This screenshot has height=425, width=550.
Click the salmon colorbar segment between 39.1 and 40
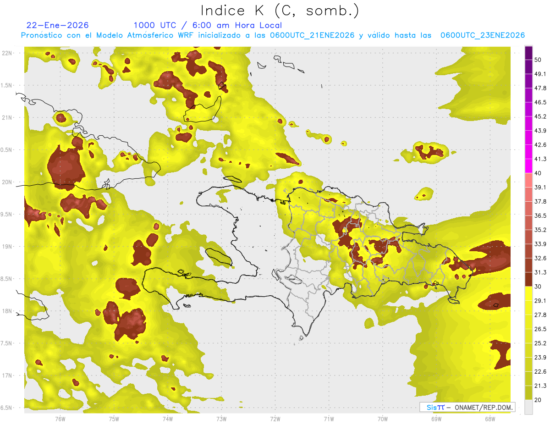(x=528, y=180)
